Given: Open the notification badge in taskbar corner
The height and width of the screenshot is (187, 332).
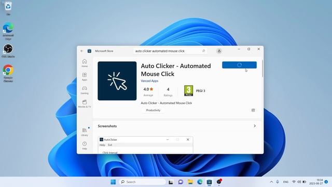Looking at the screenshot, I should (x=326, y=182).
